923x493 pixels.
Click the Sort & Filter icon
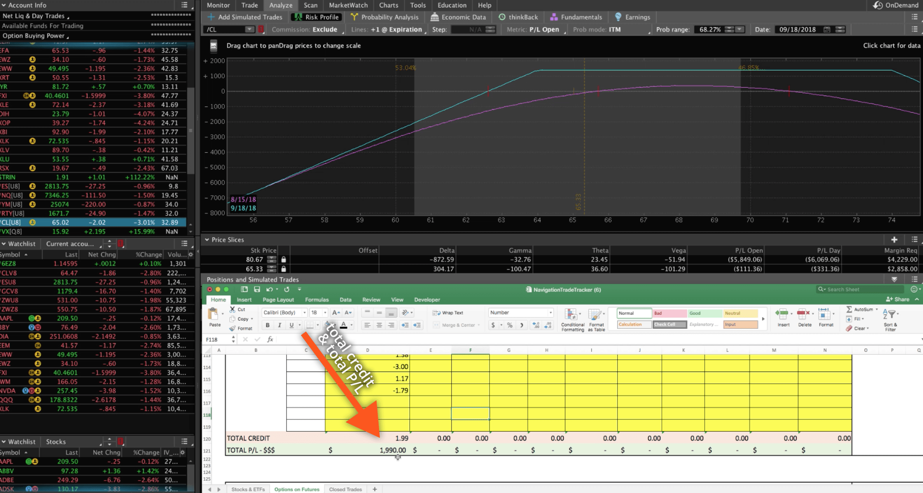click(890, 320)
